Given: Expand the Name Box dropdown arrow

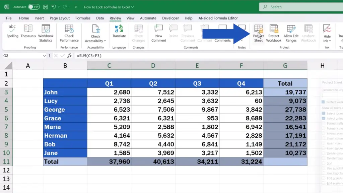Looking at the screenshot, I should click(45, 56).
